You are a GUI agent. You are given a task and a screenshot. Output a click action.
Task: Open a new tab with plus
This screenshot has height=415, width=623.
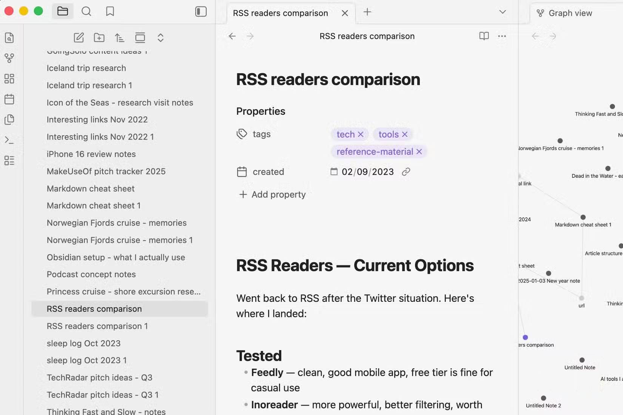click(x=367, y=12)
